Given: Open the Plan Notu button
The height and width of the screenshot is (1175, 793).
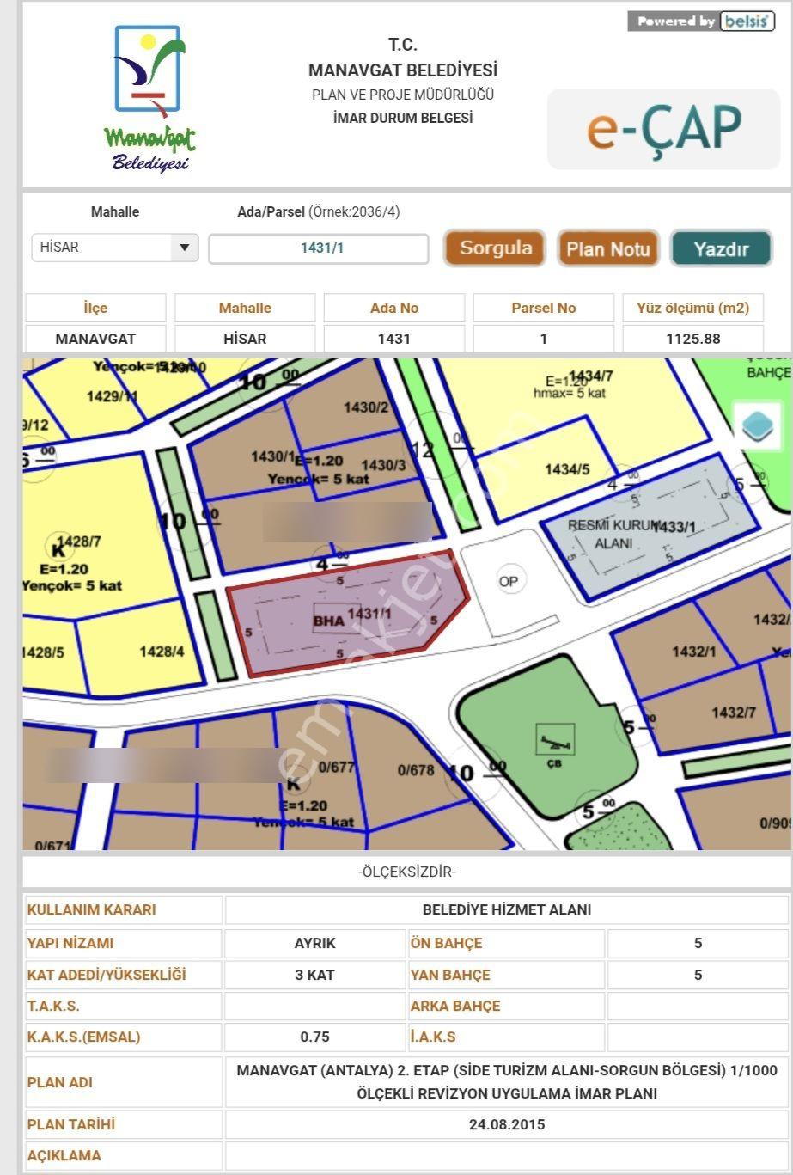Looking at the screenshot, I should click(x=608, y=249).
